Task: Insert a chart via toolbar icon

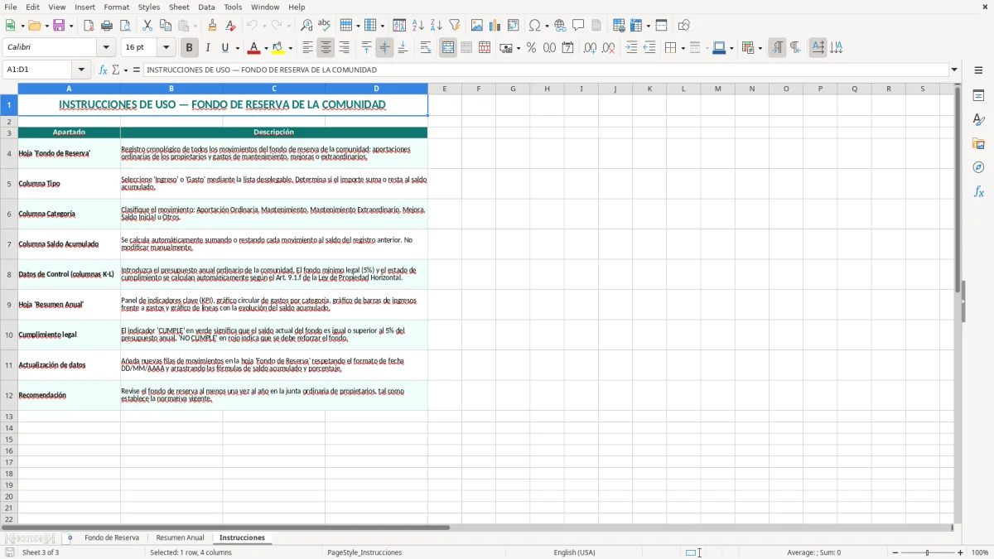Action: click(x=495, y=26)
